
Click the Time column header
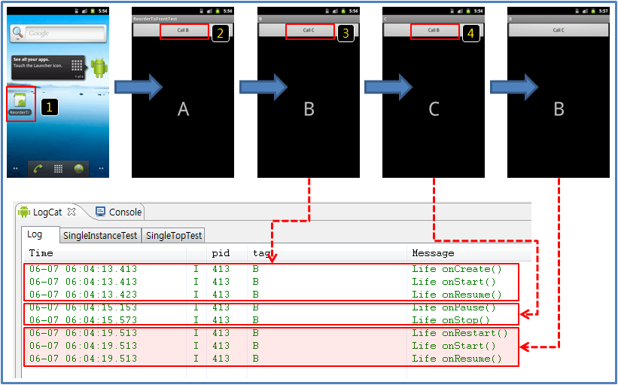click(x=105, y=253)
